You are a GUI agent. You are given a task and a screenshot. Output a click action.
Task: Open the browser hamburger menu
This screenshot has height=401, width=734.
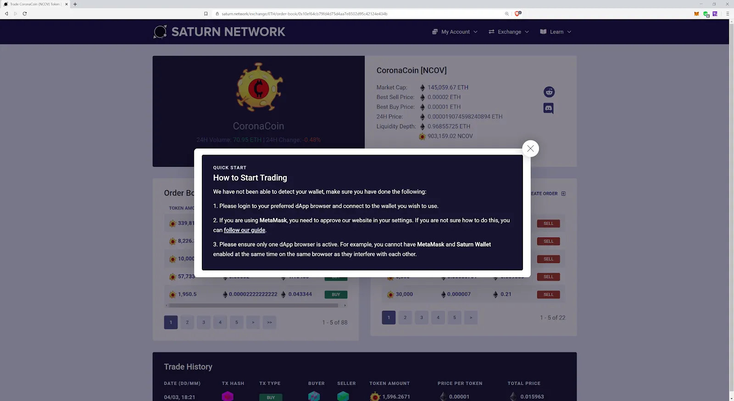(728, 14)
